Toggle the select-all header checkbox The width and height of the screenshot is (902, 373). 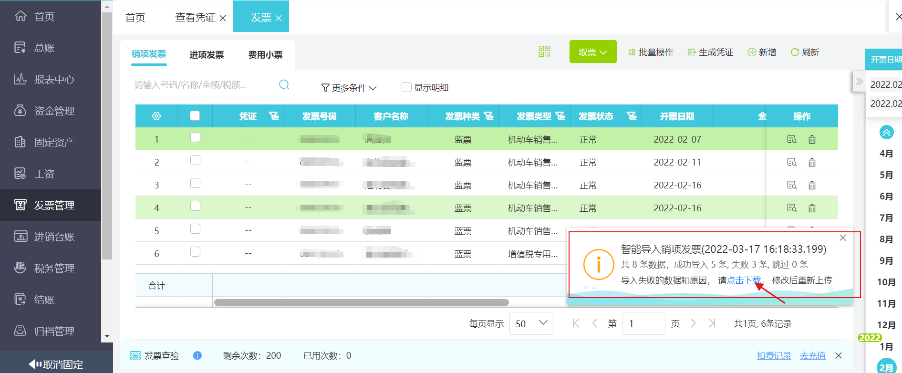tap(195, 116)
